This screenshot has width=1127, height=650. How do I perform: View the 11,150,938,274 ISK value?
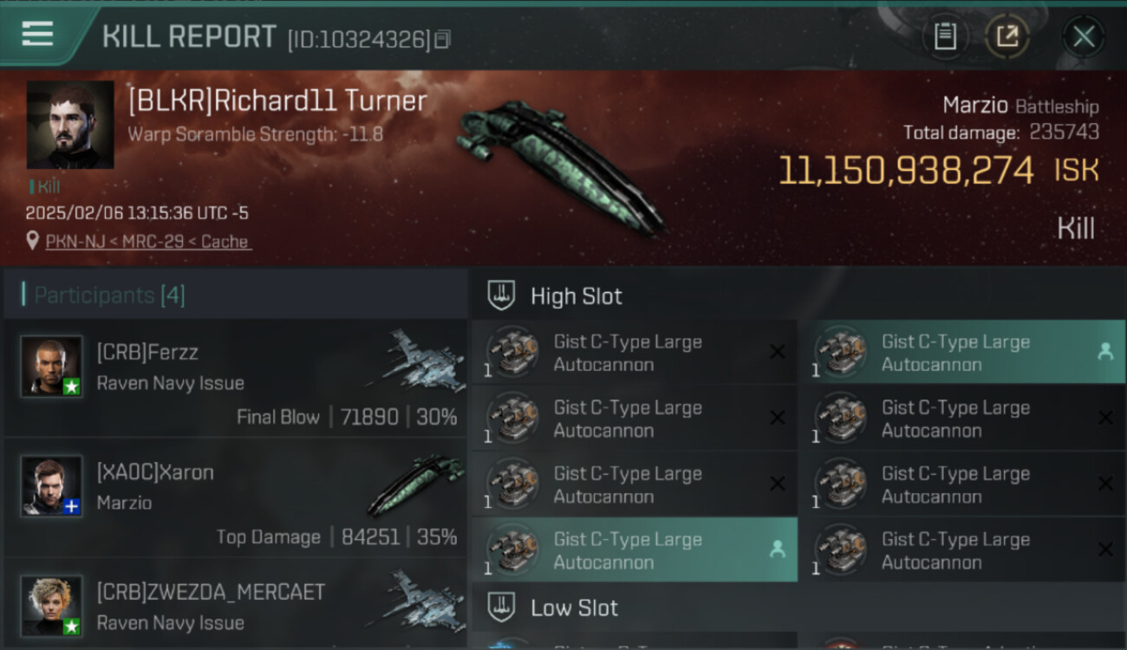click(x=939, y=171)
